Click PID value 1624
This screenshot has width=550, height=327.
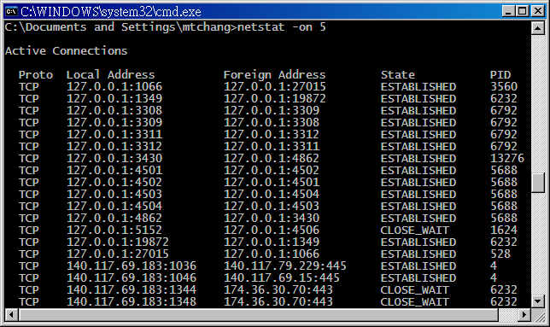click(504, 230)
